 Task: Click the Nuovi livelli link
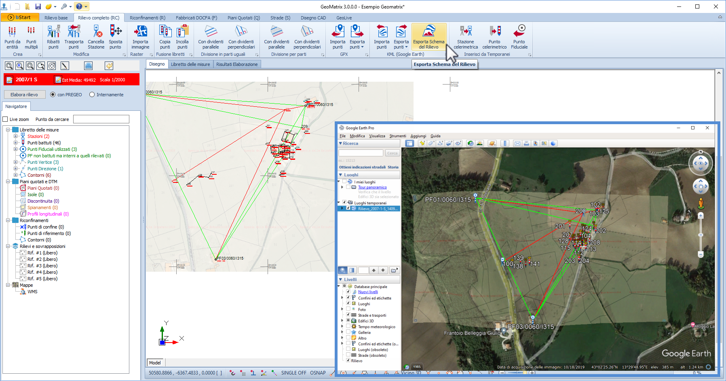pyautogui.click(x=368, y=292)
